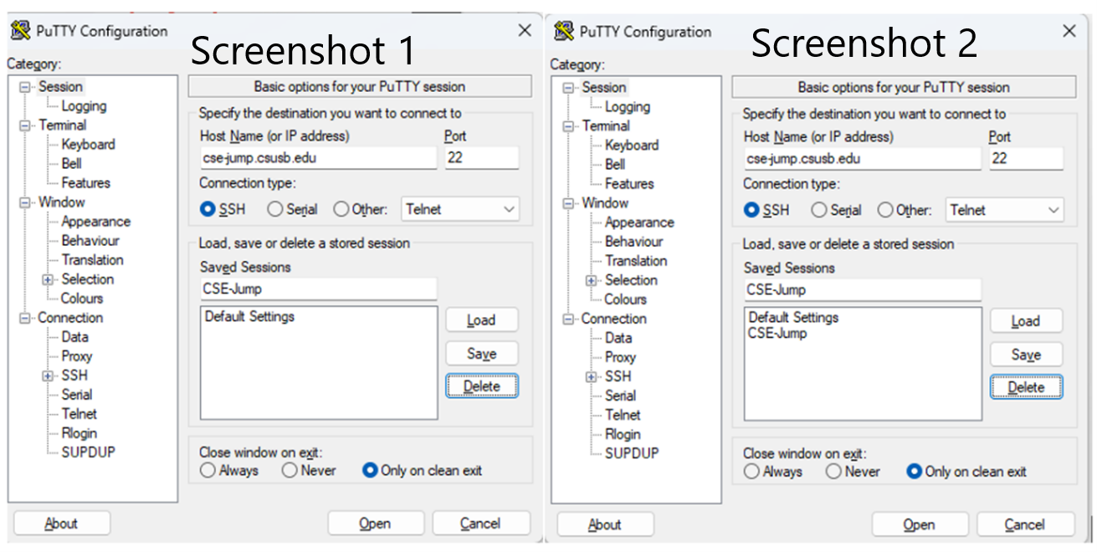Close the Screenshot 2 PuTTY window
1097x552 pixels.
coord(1069,32)
